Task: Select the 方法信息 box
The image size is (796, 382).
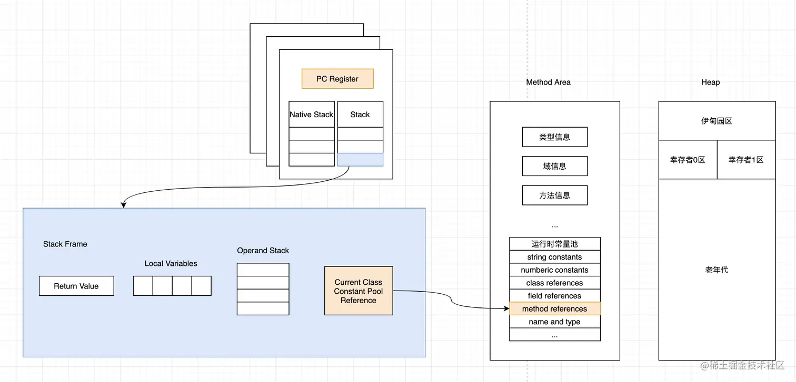Action: [x=555, y=195]
